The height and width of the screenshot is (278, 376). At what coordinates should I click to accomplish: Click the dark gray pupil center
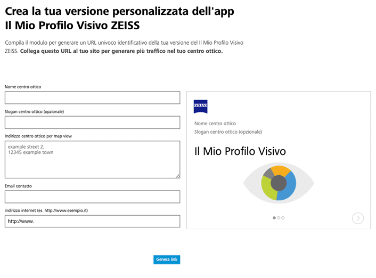pos(279,183)
